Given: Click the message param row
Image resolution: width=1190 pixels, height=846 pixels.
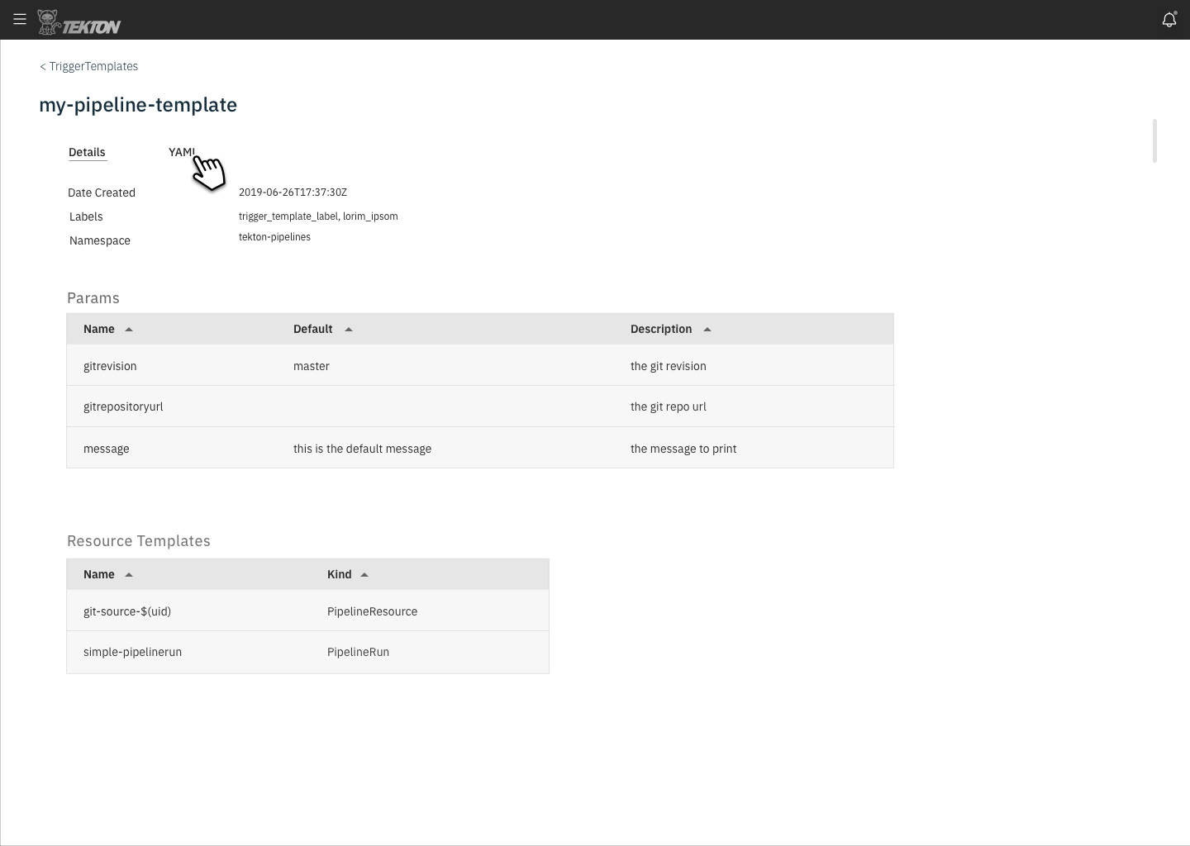Looking at the screenshot, I should tap(480, 448).
